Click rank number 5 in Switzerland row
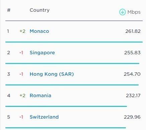This screenshot has height=130, width=146. click(9, 117)
